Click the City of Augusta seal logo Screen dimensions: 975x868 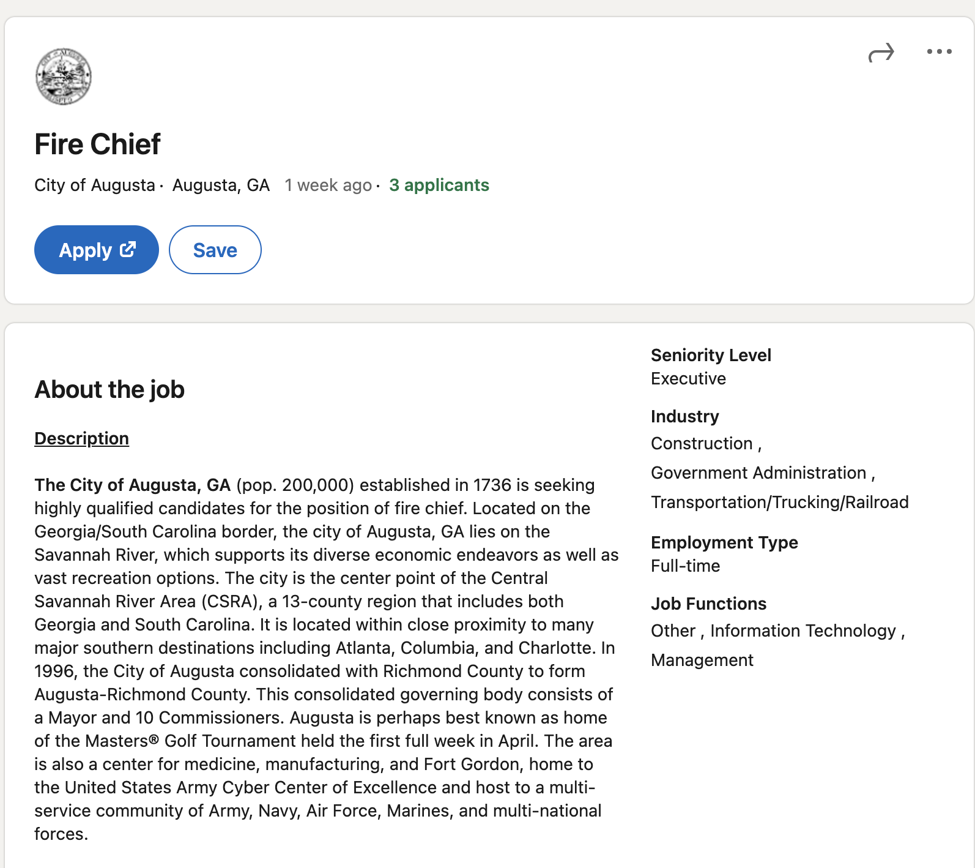click(x=64, y=77)
